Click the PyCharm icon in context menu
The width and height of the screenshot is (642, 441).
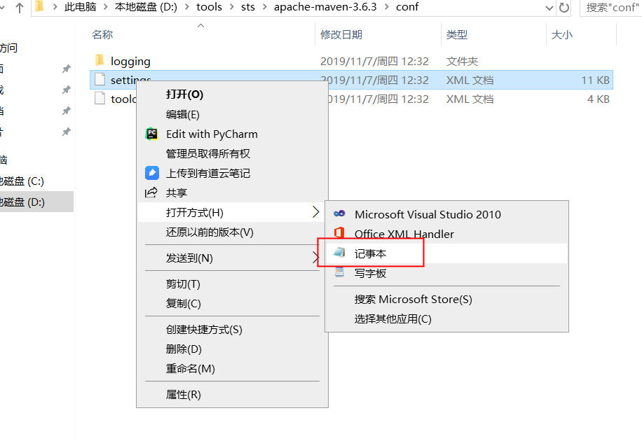click(x=151, y=134)
